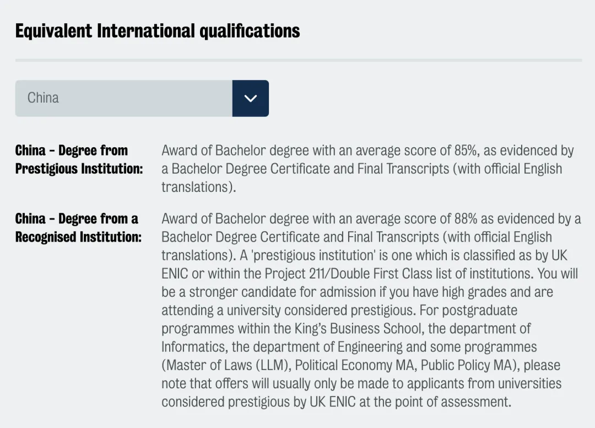
Task: Click the chevron-down arrow button
Action: coord(251,98)
